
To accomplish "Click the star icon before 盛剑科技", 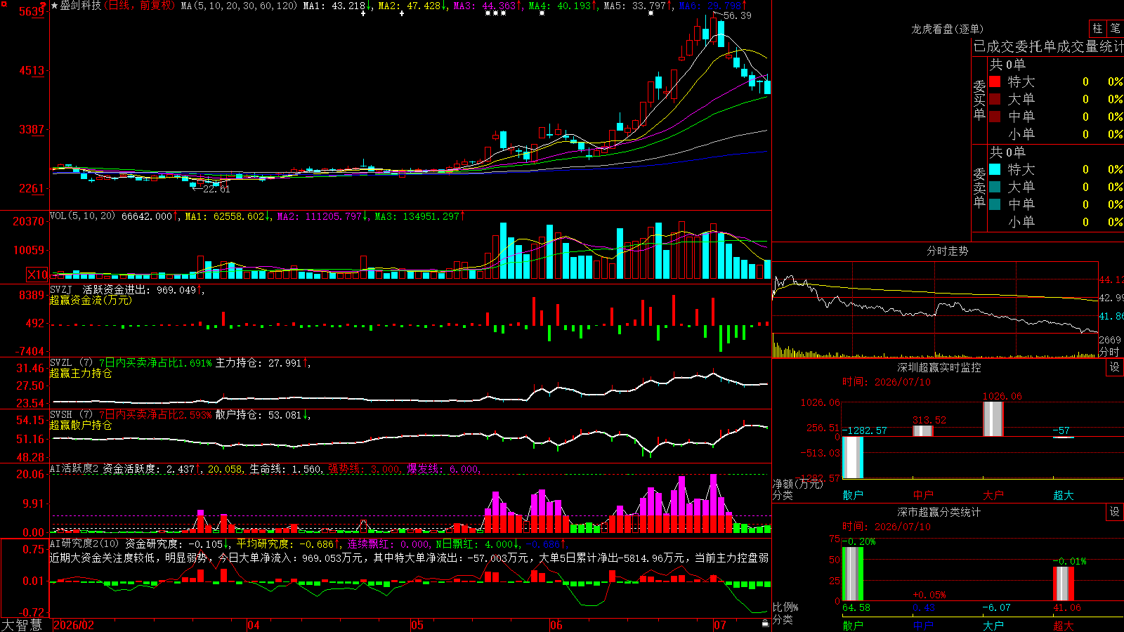I will pos(55,6).
